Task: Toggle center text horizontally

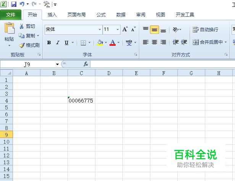Action: coord(155,42)
